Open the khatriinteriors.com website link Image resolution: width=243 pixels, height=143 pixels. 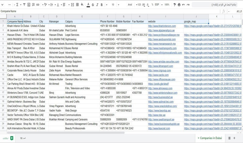click(x=164, y=26)
